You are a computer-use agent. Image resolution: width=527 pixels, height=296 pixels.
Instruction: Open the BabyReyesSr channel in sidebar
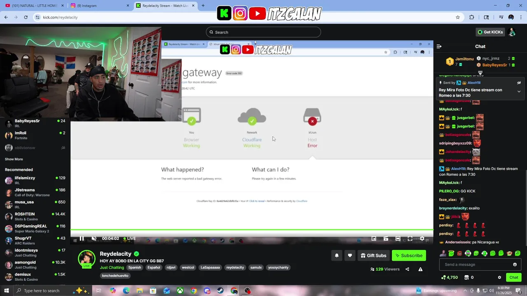35,123
